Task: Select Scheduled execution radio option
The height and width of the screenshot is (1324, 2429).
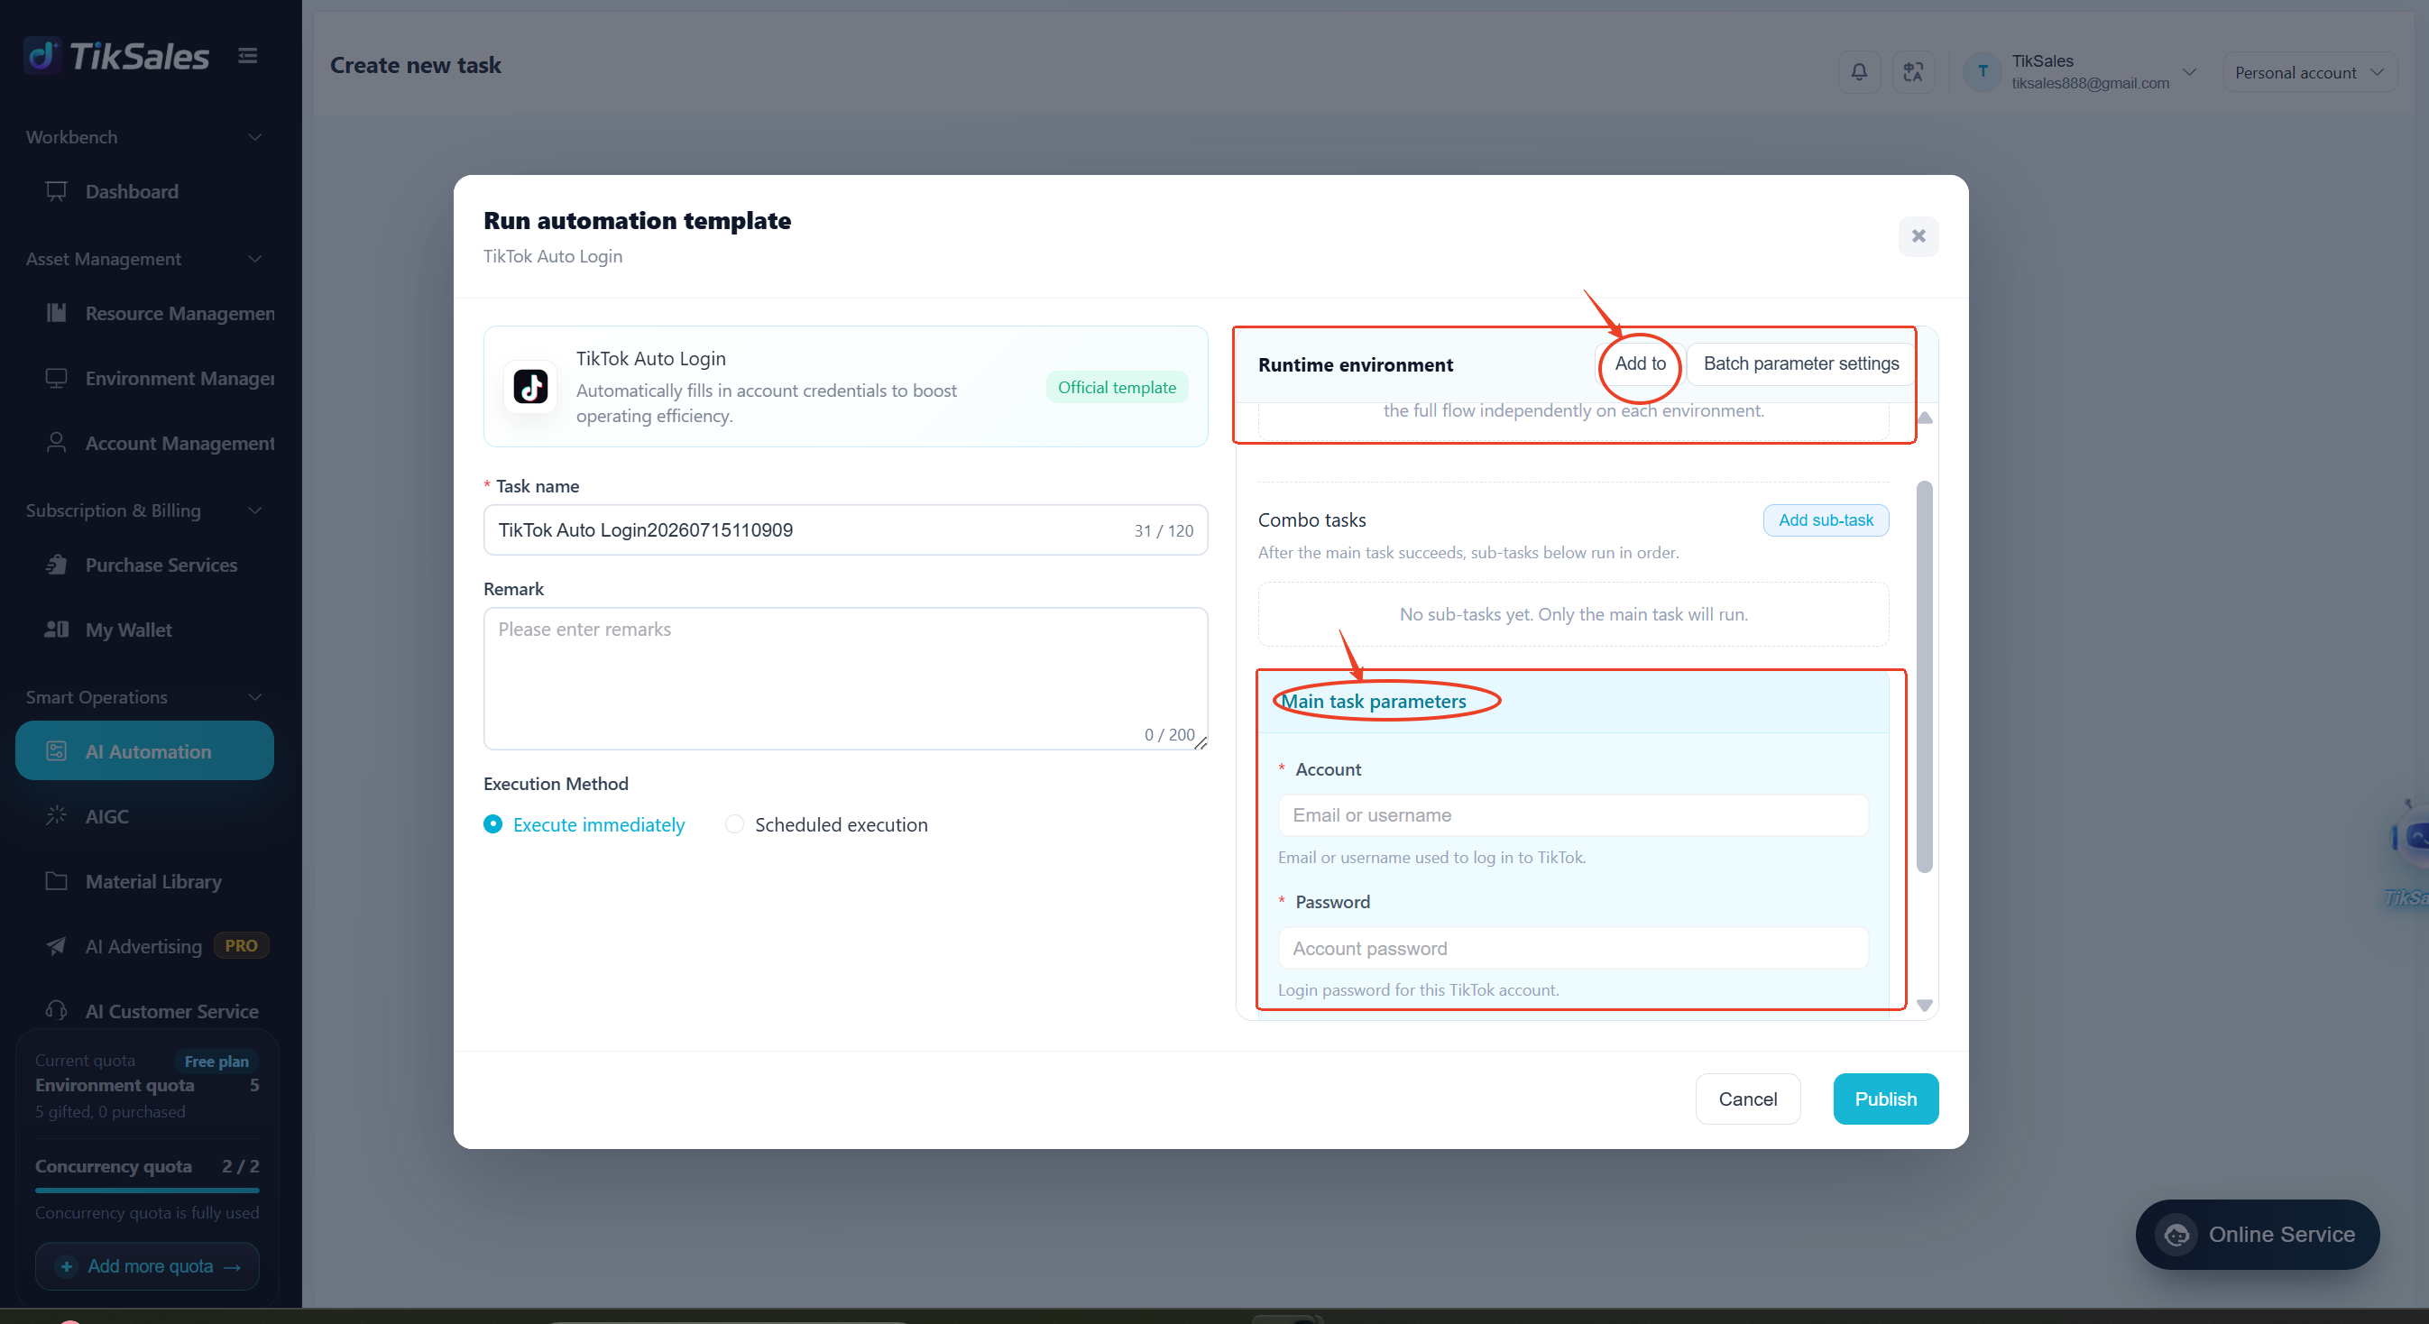Action: pyautogui.click(x=734, y=824)
